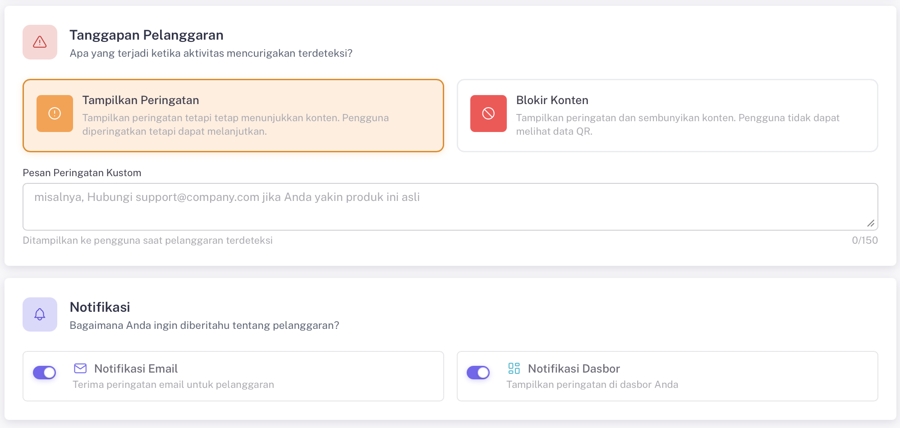Click the grid icon beside Notifikasi Dasbor
Screen dimensions: 900x428
pos(514,369)
